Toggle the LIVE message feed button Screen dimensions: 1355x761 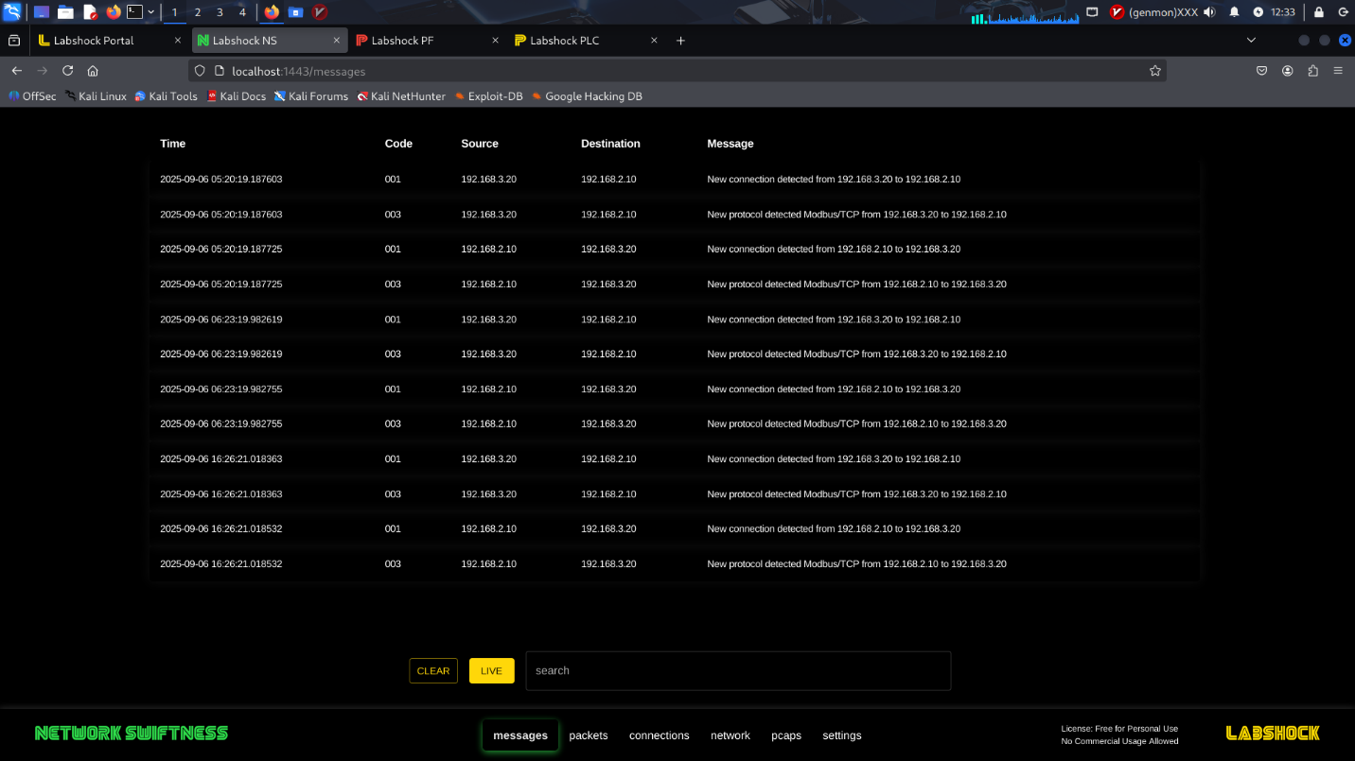pos(491,671)
